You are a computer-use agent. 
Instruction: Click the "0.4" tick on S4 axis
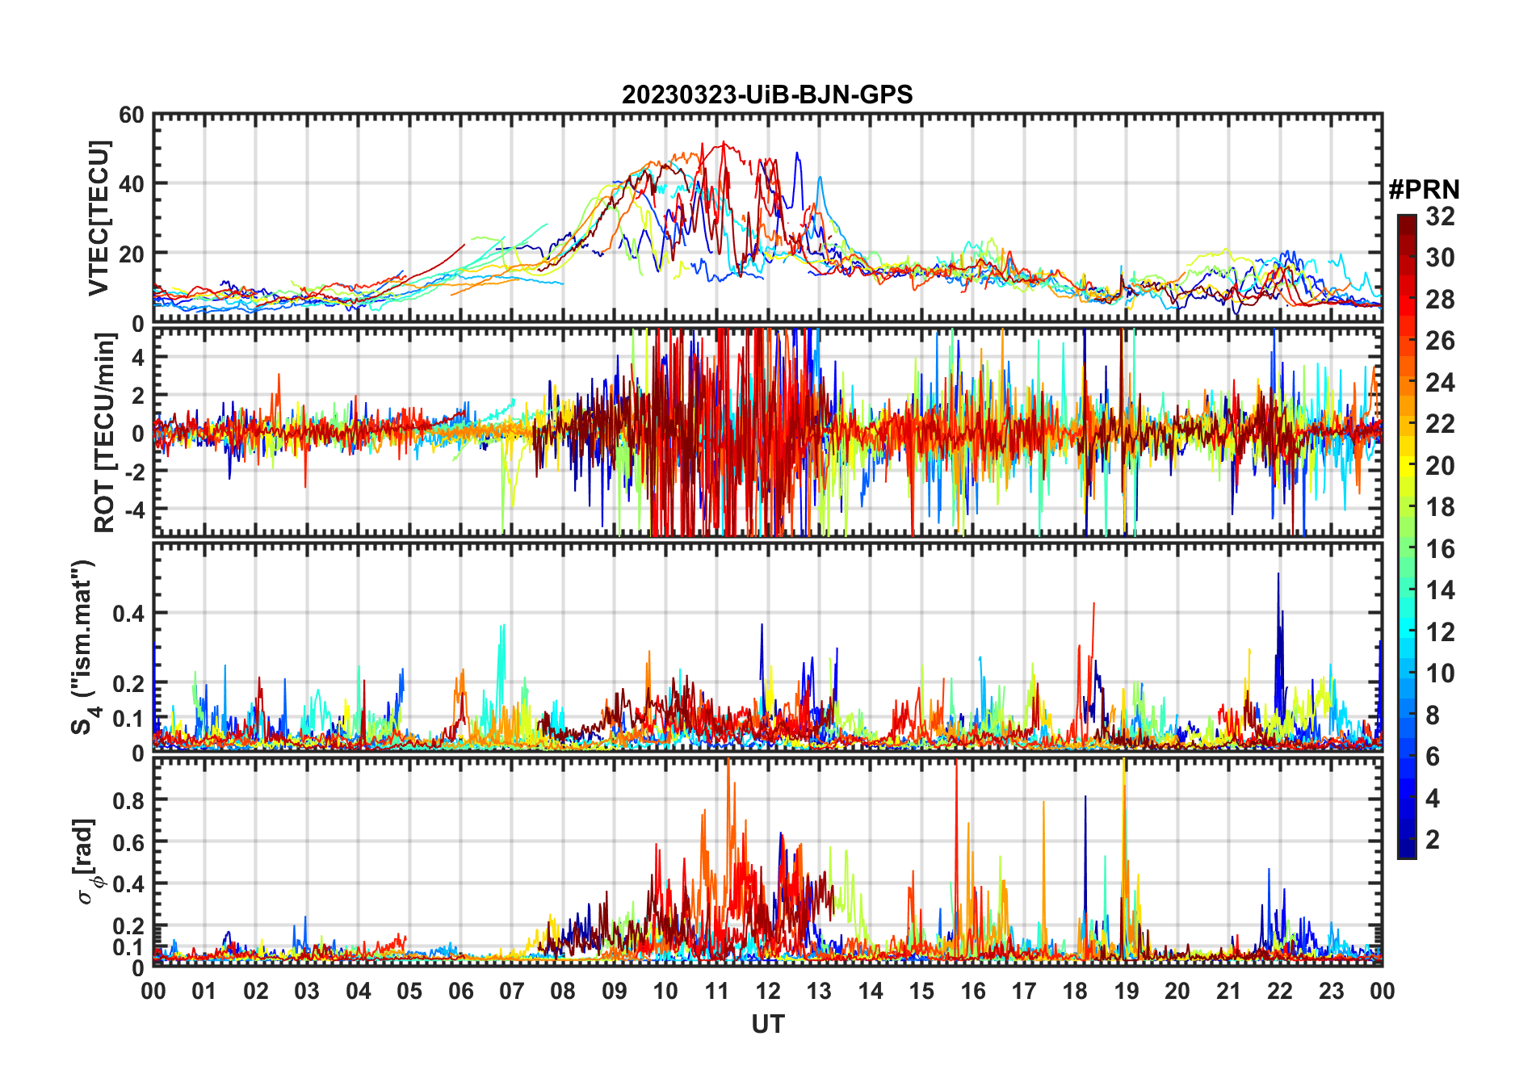(129, 614)
